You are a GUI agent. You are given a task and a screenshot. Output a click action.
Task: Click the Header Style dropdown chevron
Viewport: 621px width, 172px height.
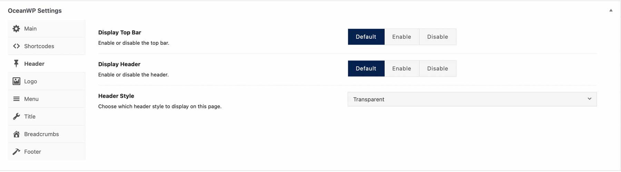click(589, 99)
